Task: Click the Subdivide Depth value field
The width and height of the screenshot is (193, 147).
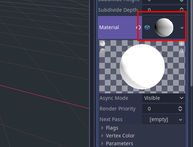Action: coord(164,10)
